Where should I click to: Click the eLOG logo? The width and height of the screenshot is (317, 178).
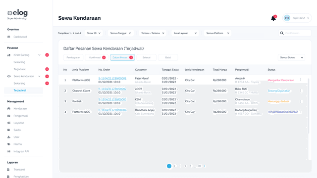17,13
